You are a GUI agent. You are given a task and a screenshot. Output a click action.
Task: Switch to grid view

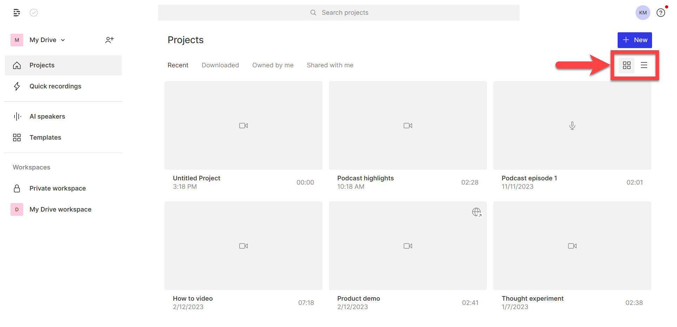tap(626, 65)
